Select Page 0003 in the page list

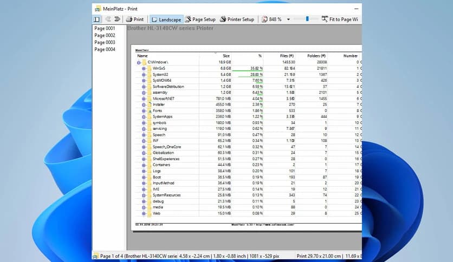coord(105,42)
